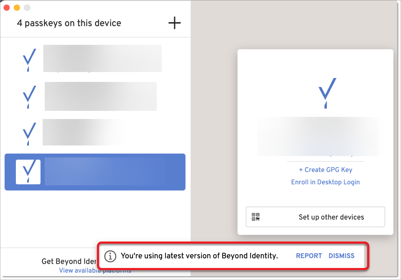This screenshot has height=280, width=401.
Task: Minimize the window with the yellow button
Action: coord(17,8)
